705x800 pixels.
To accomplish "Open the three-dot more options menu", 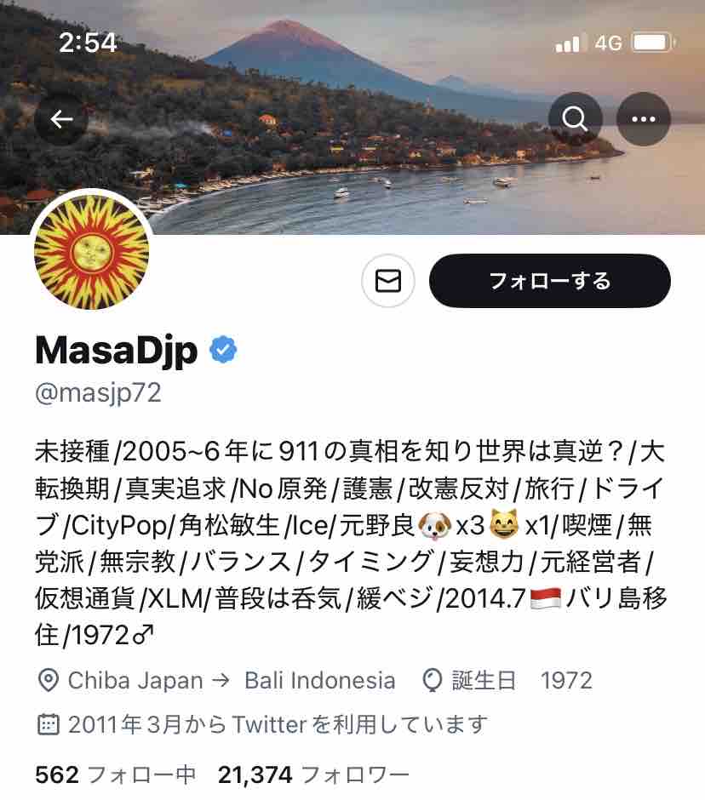I will [643, 119].
